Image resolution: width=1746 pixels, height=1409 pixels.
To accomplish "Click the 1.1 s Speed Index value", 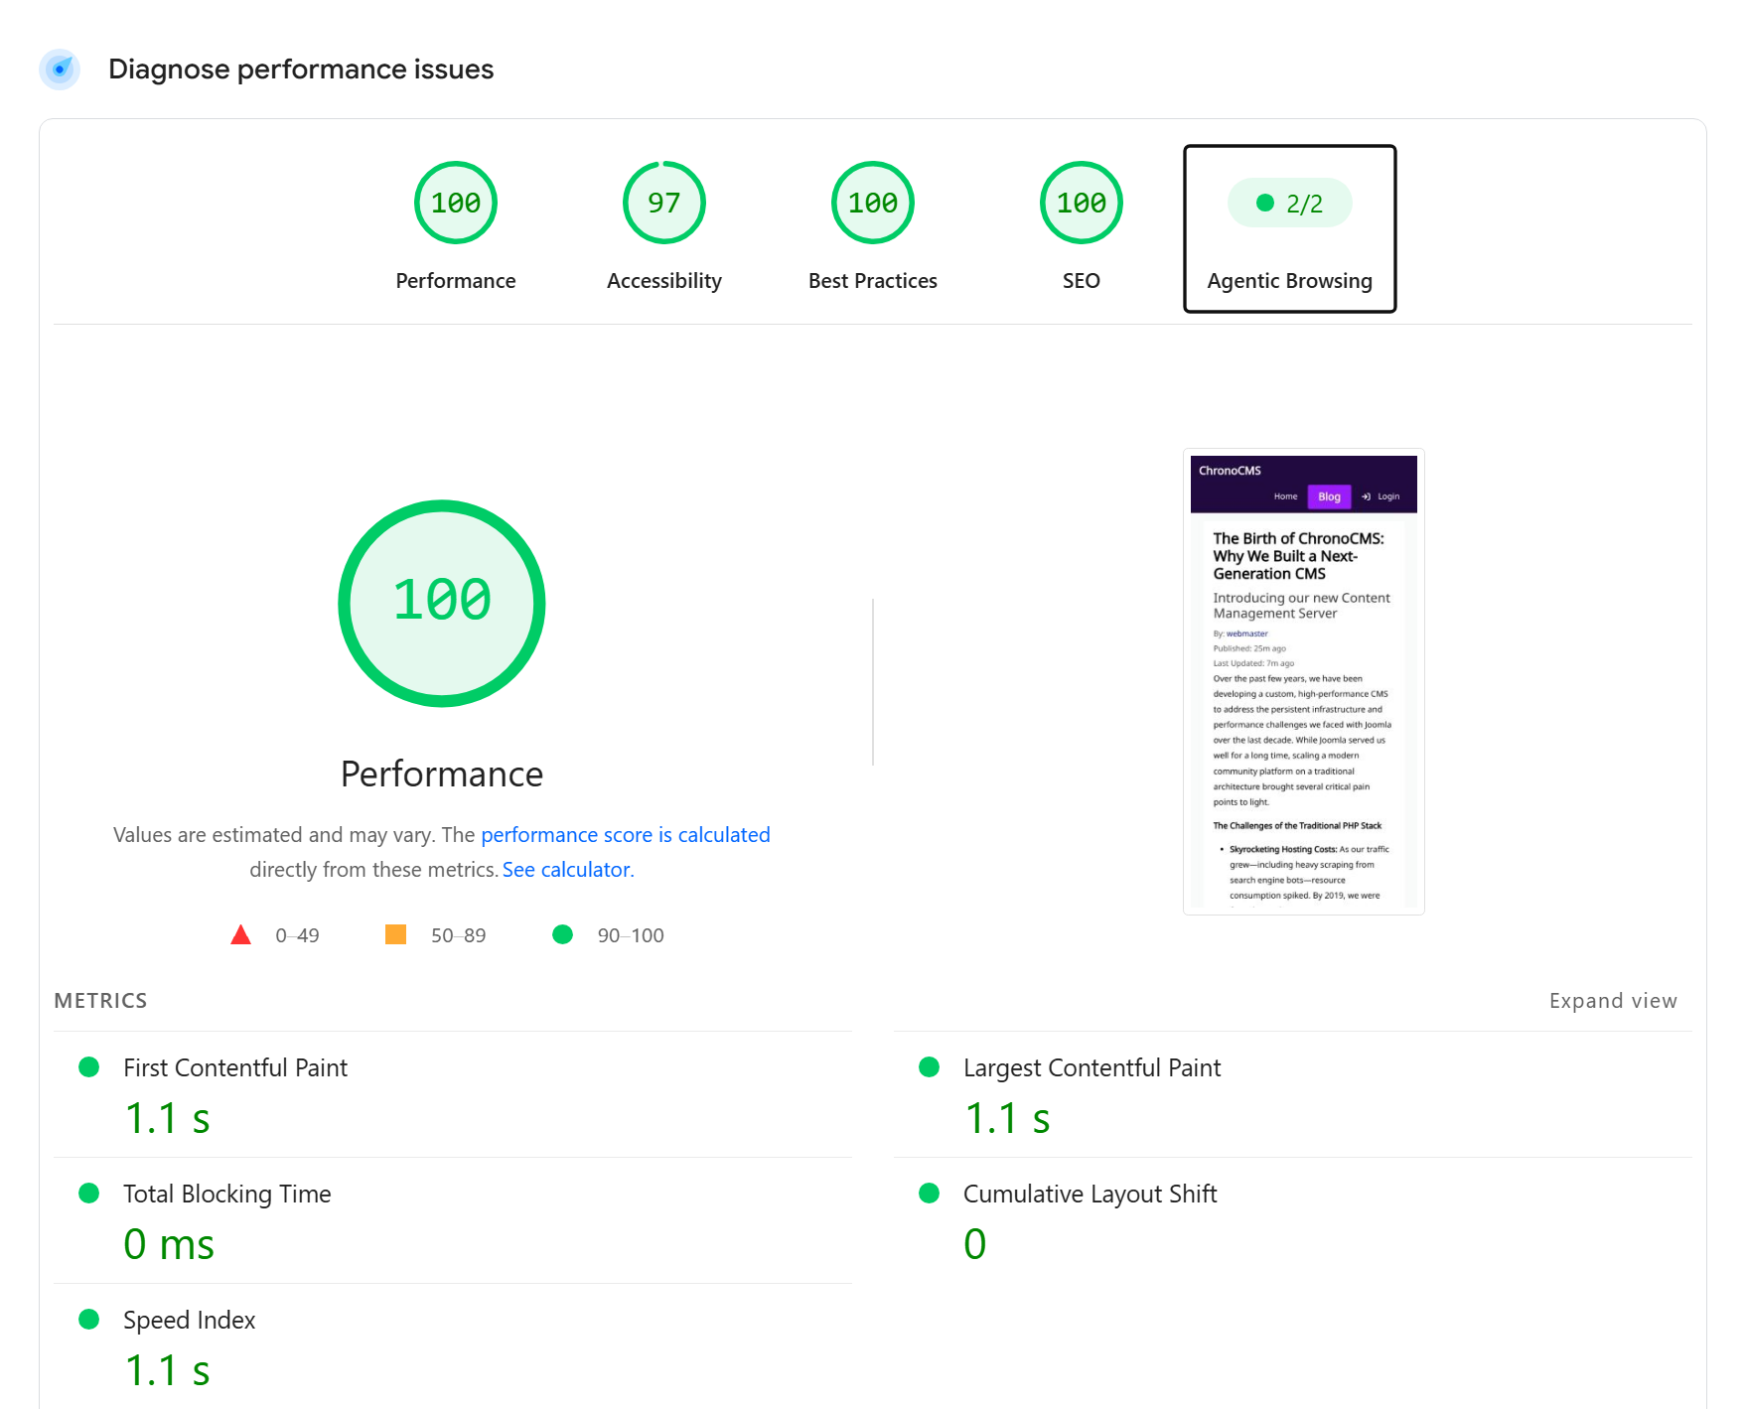I will pyautogui.click(x=168, y=1370).
